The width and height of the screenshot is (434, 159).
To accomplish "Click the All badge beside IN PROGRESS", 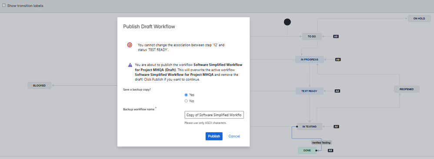I will (x=338, y=59).
